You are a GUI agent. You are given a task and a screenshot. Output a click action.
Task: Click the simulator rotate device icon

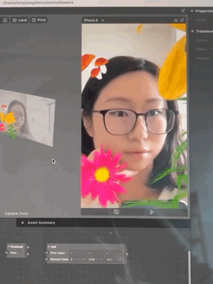click(152, 212)
